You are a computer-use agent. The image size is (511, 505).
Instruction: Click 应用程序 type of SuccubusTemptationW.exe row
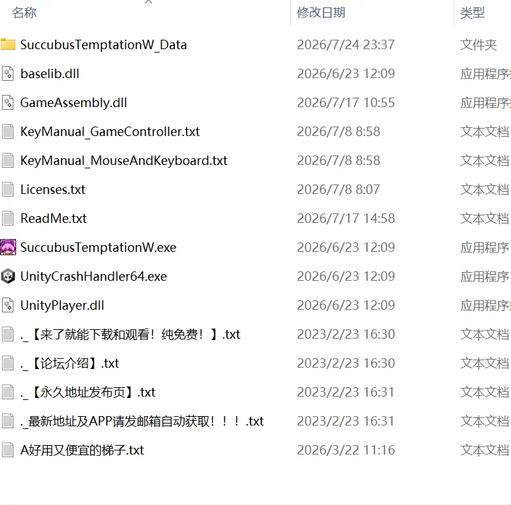485,247
